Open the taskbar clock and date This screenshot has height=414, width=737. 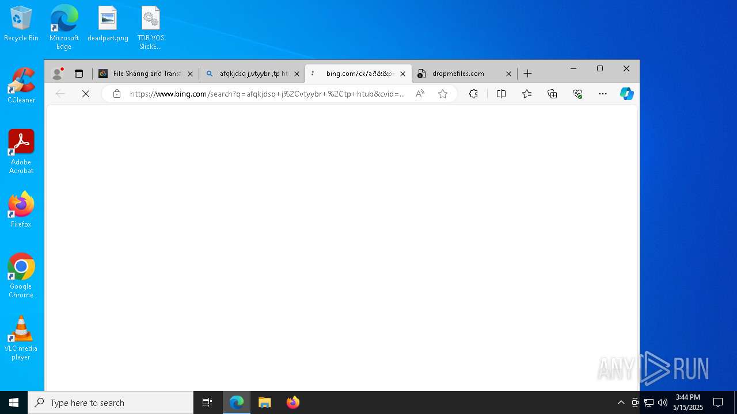pos(688,402)
